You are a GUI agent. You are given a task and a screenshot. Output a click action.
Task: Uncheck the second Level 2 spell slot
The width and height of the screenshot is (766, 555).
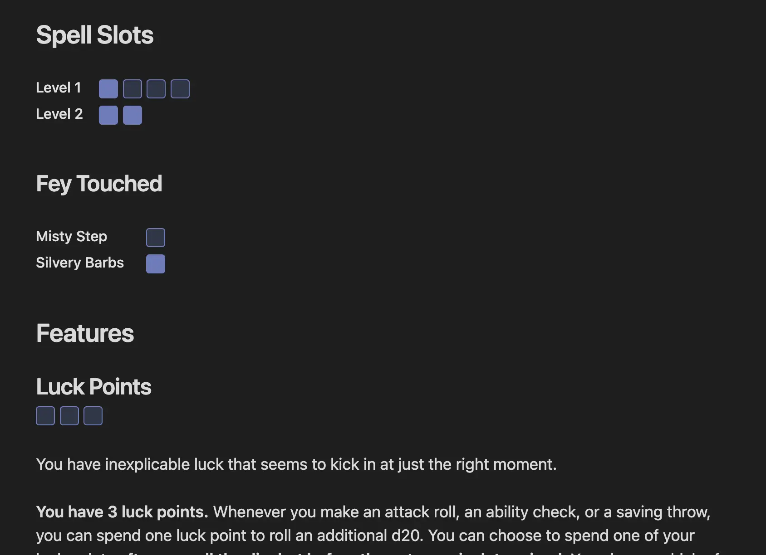pos(133,115)
